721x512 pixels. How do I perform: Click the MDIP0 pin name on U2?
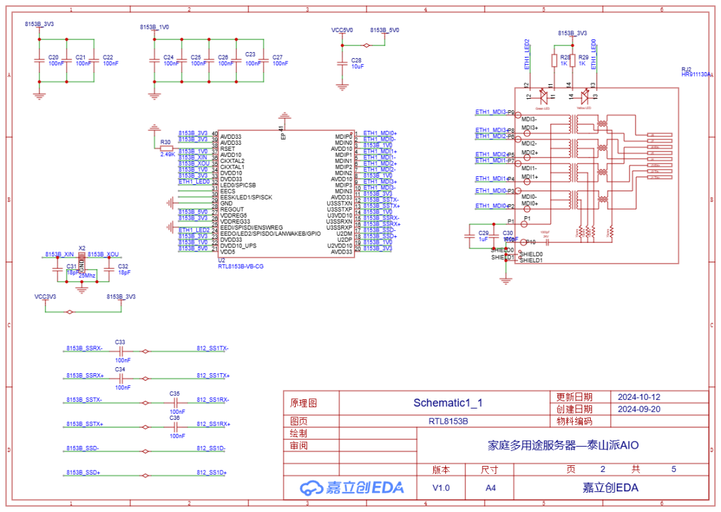tap(344, 137)
